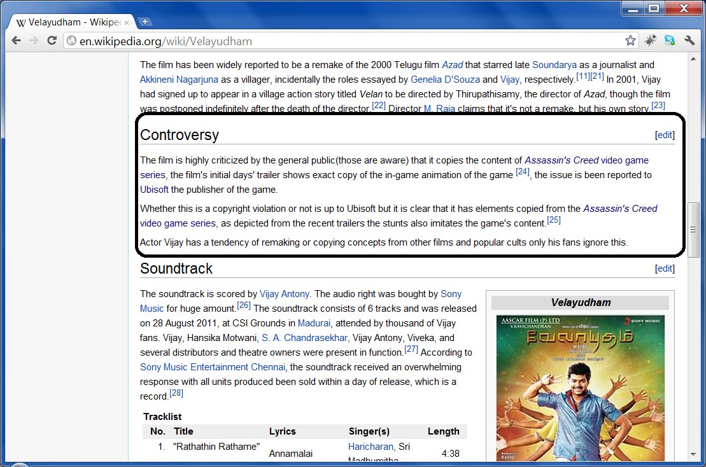
Task: Open the Vijay Antony link
Action: tap(284, 294)
